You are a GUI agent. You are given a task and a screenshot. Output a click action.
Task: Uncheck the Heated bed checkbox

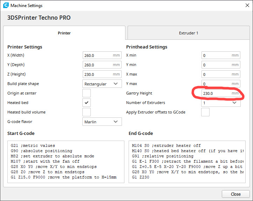tap(87, 103)
